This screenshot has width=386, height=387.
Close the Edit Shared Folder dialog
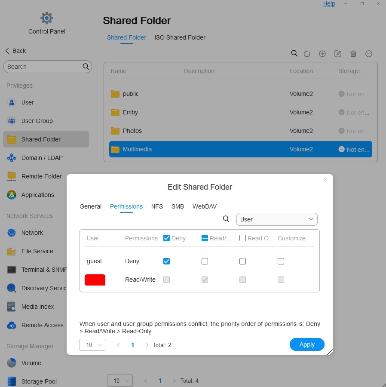click(x=325, y=180)
